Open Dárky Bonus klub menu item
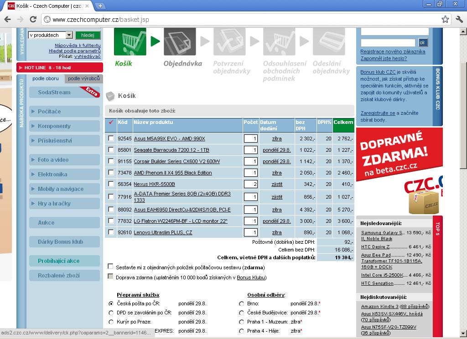This screenshot has width=467, height=339. pyautogui.click(x=65, y=241)
